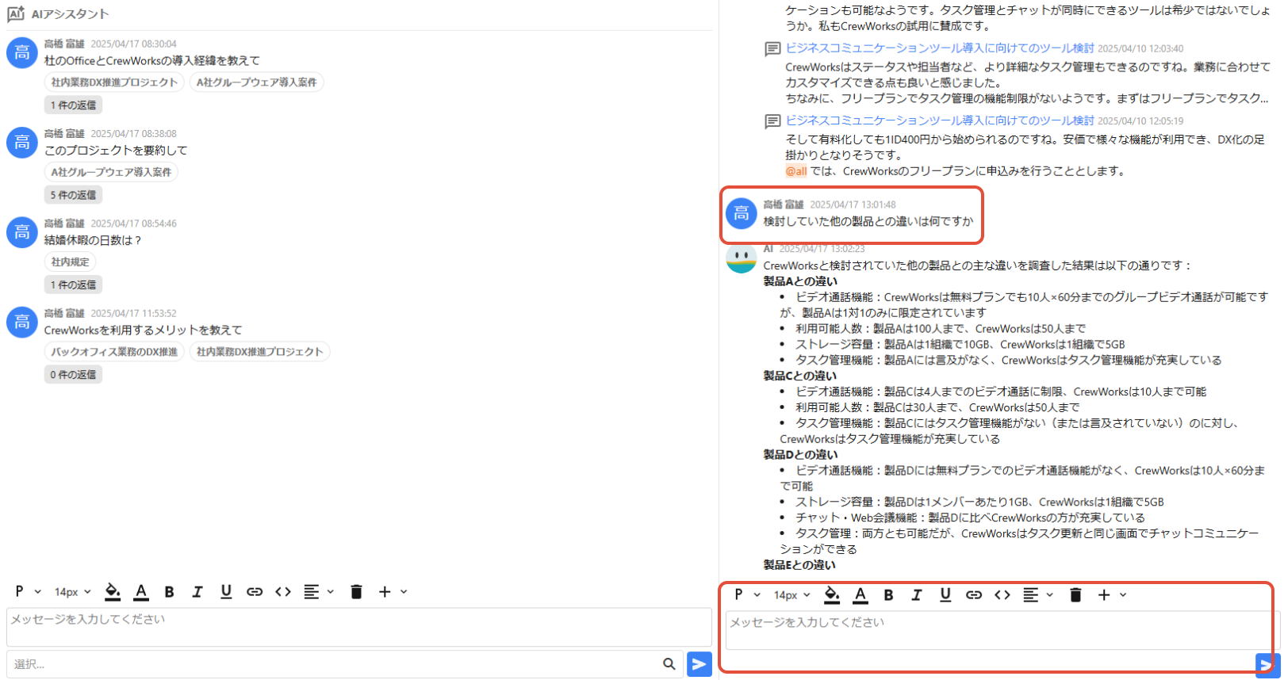1284x680 pixels.
Task: Click message 結婚休暇の日数は？
Action: pos(93,240)
